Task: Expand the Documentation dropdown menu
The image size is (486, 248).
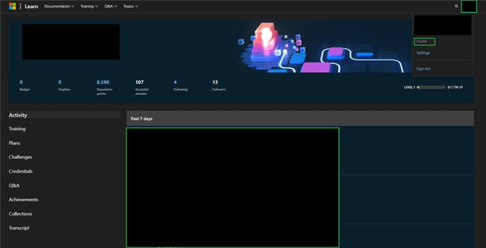Action: point(59,6)
